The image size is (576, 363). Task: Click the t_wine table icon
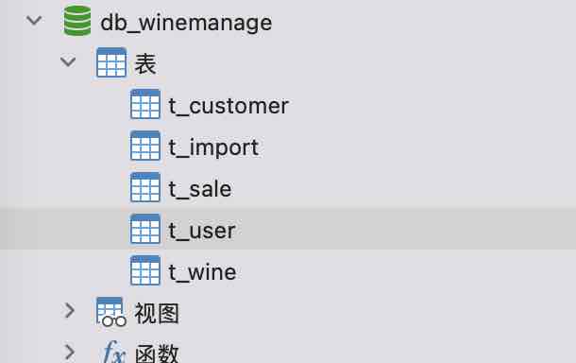coord(145,270)
